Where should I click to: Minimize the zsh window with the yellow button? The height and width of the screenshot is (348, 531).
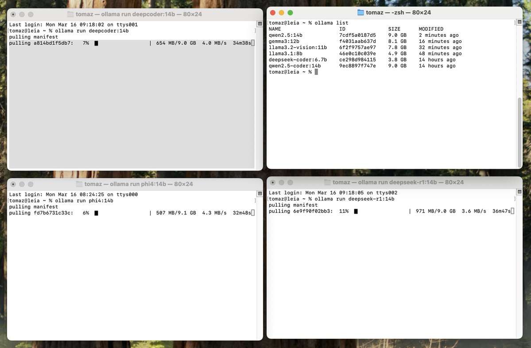281,12
